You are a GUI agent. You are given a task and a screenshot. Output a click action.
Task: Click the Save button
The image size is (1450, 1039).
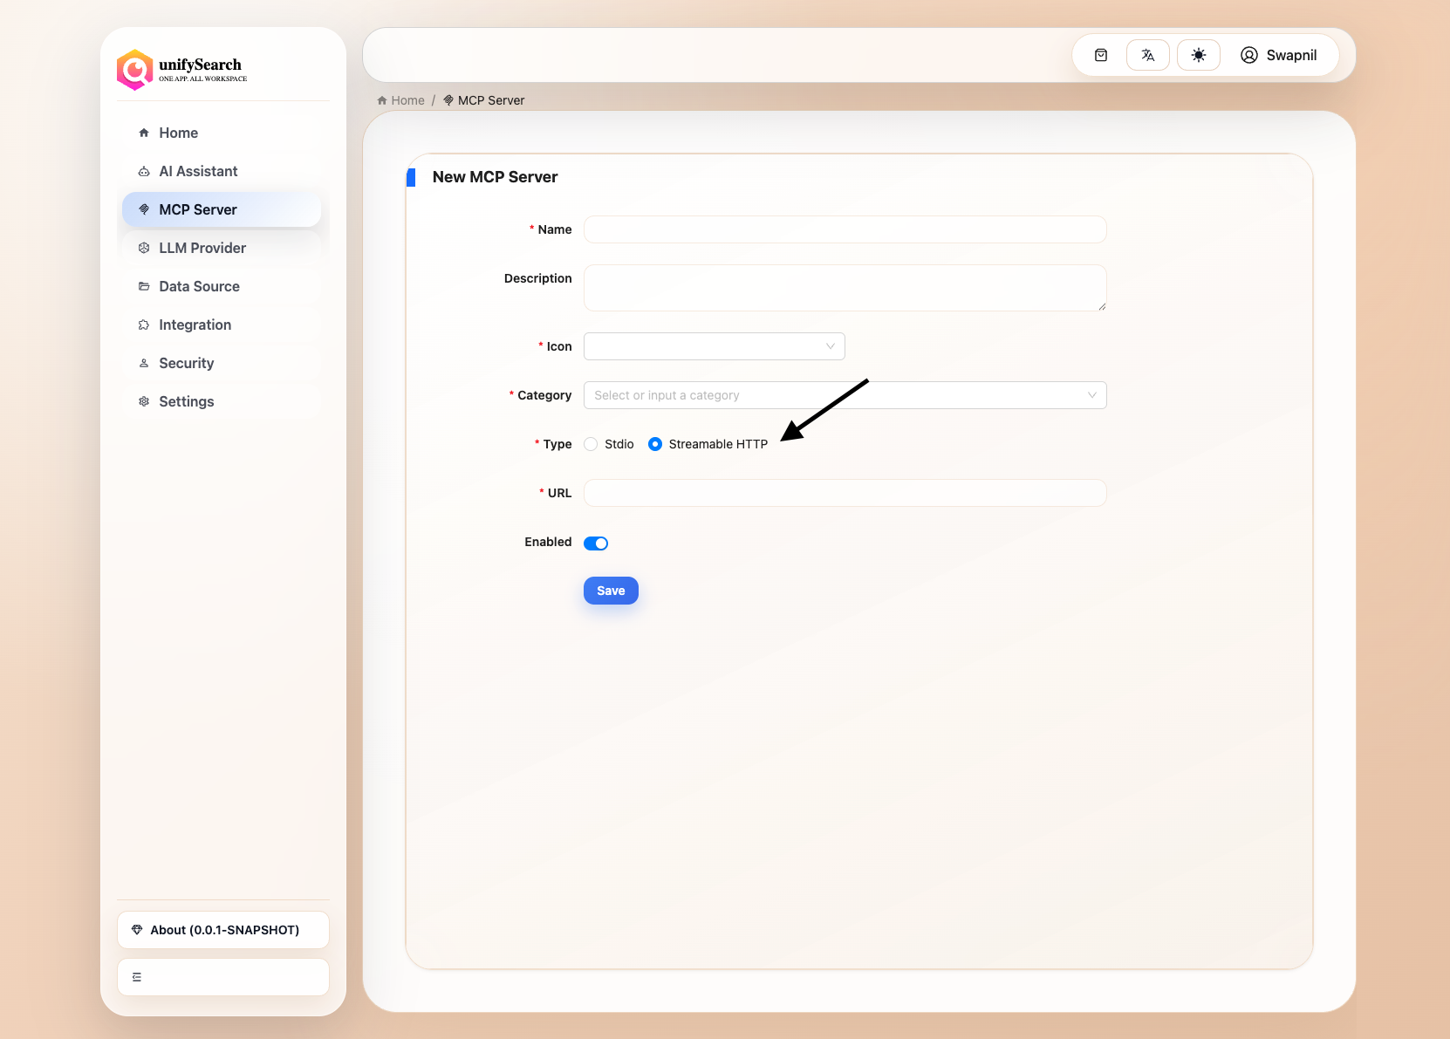(x=611, y=591)
